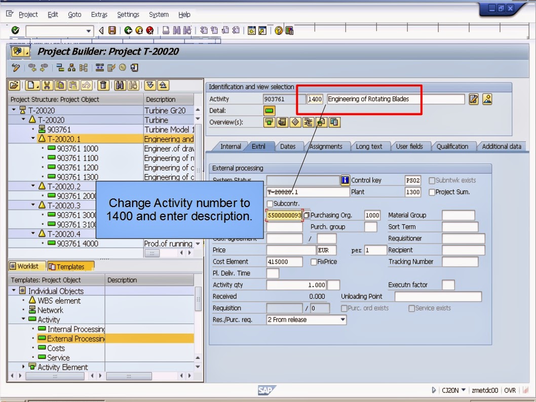Switch to the Additional data tab

(502, 146)
